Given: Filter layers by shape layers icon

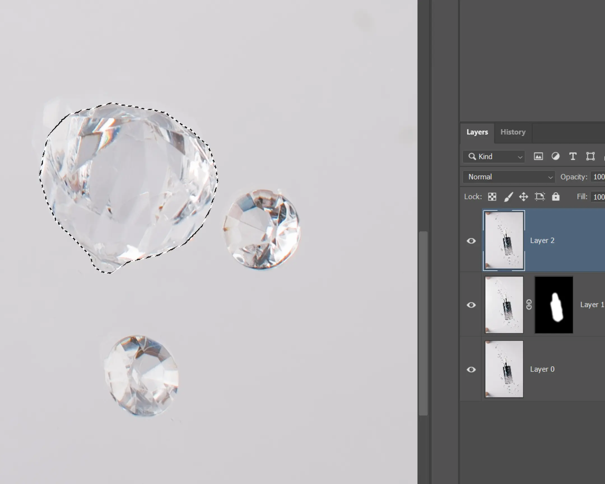Looking at the screenshot, I should pos(590,157).
